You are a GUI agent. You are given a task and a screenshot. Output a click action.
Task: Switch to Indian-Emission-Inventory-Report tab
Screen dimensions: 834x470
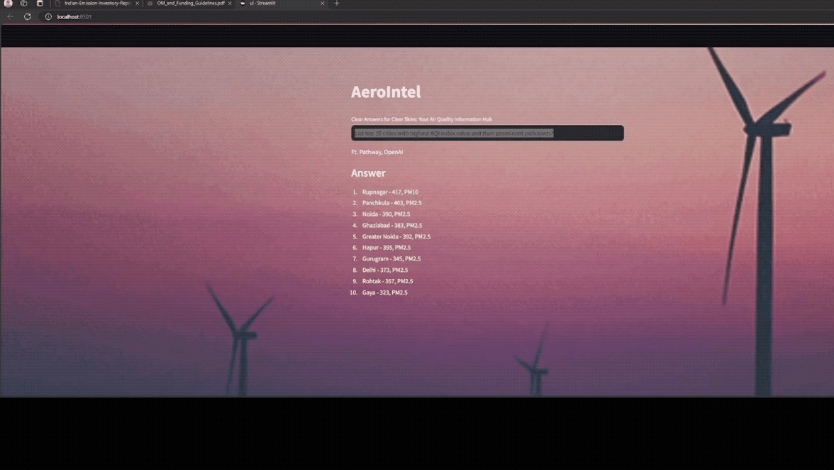96,4
